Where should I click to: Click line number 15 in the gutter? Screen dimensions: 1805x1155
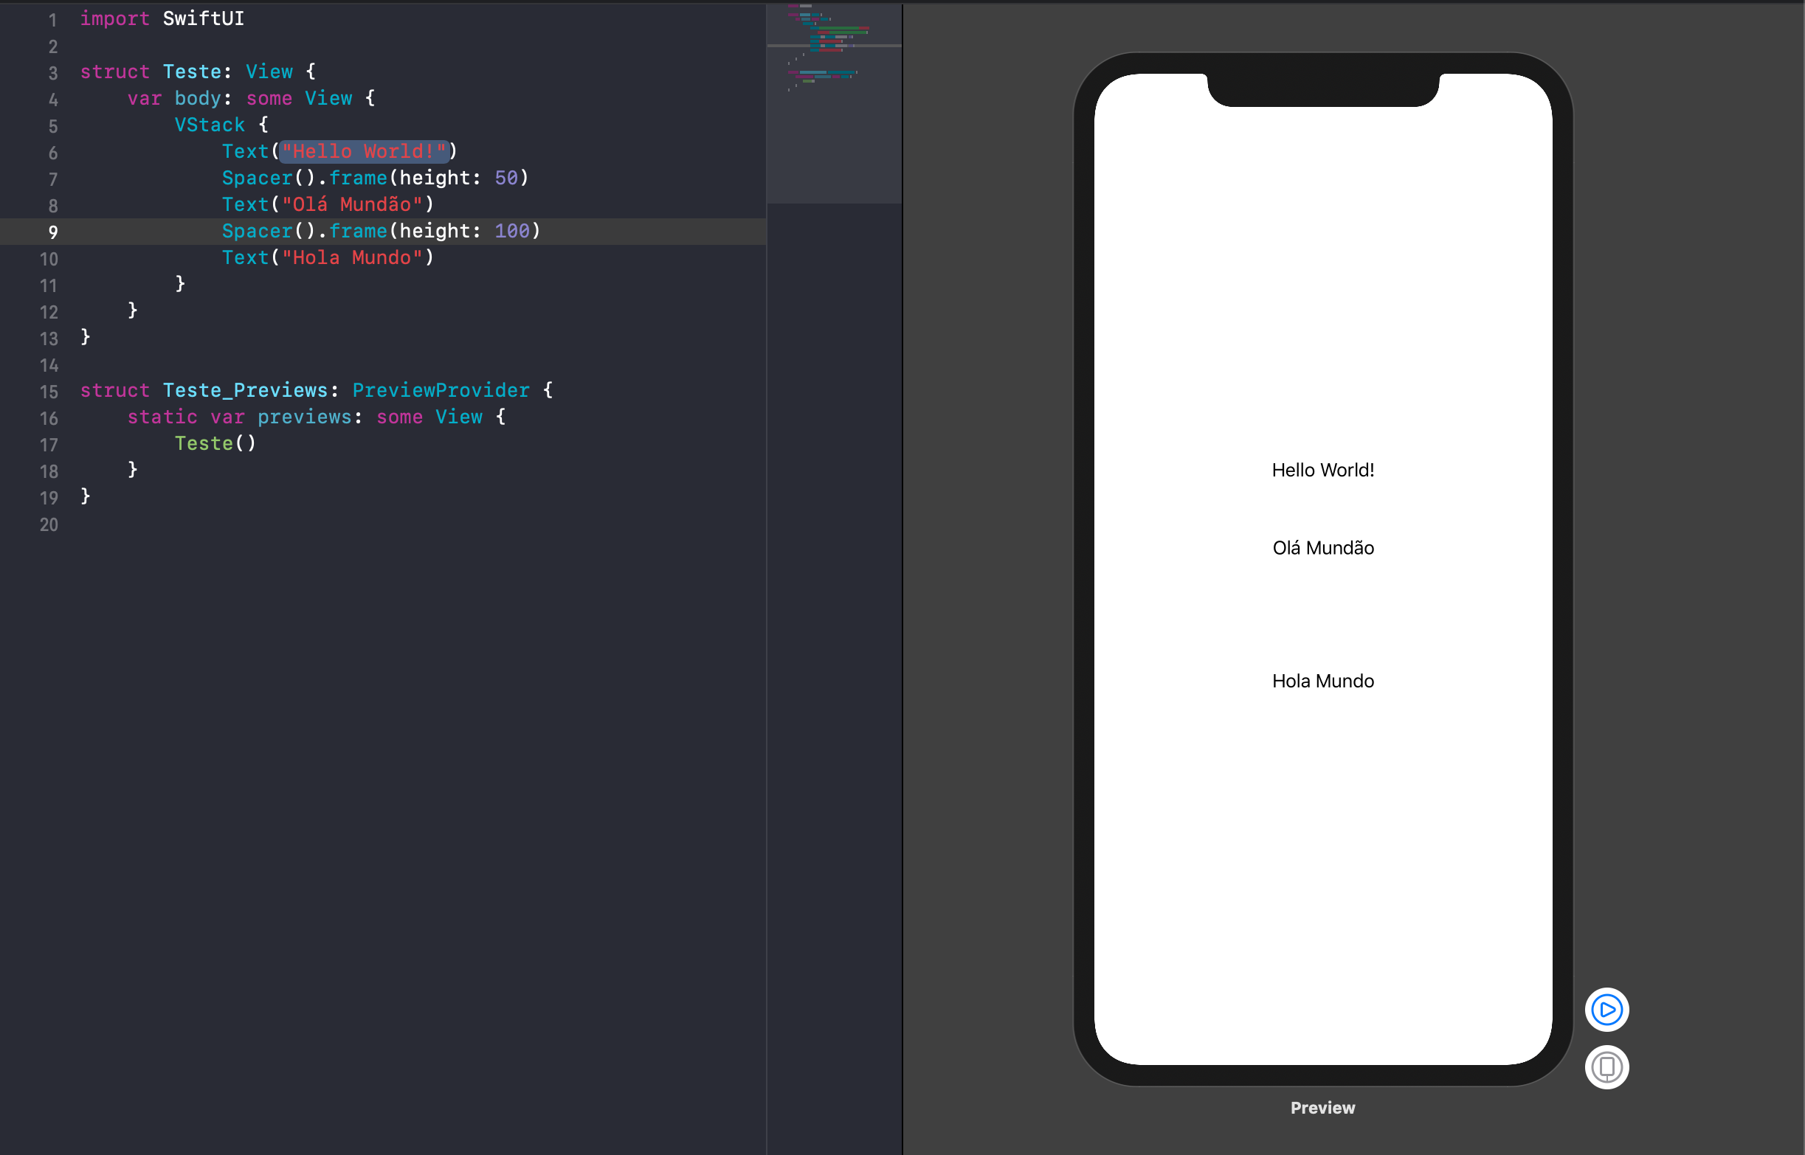49,392
